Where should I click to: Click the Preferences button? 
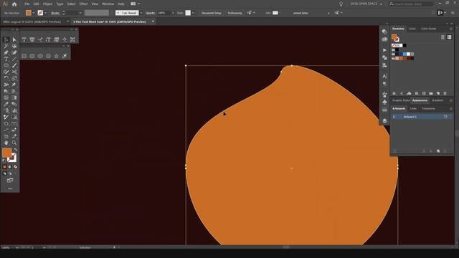[x=235, y=13]
